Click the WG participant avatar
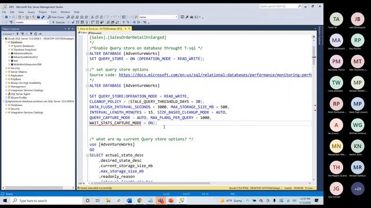This screenshot has width=371, height=208. point(358,125)
